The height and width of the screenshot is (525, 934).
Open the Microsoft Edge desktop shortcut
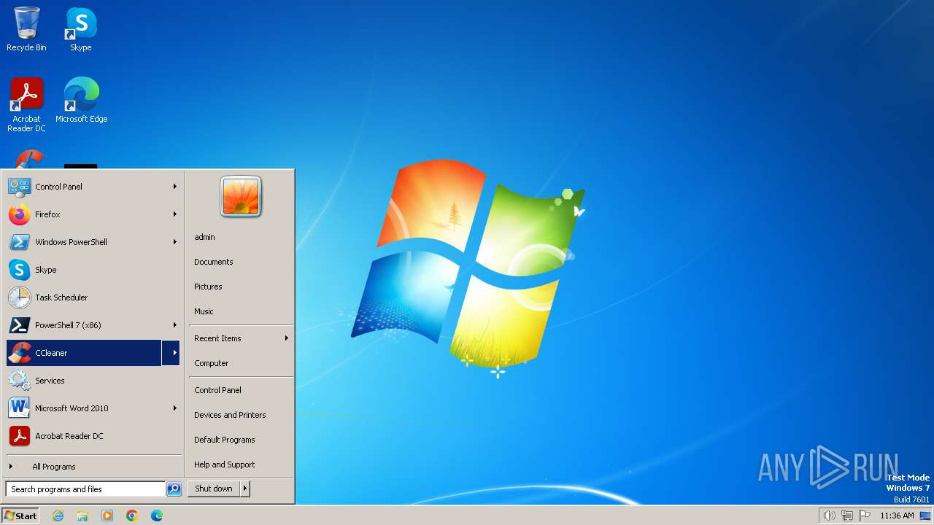click(x=81, y=100)
